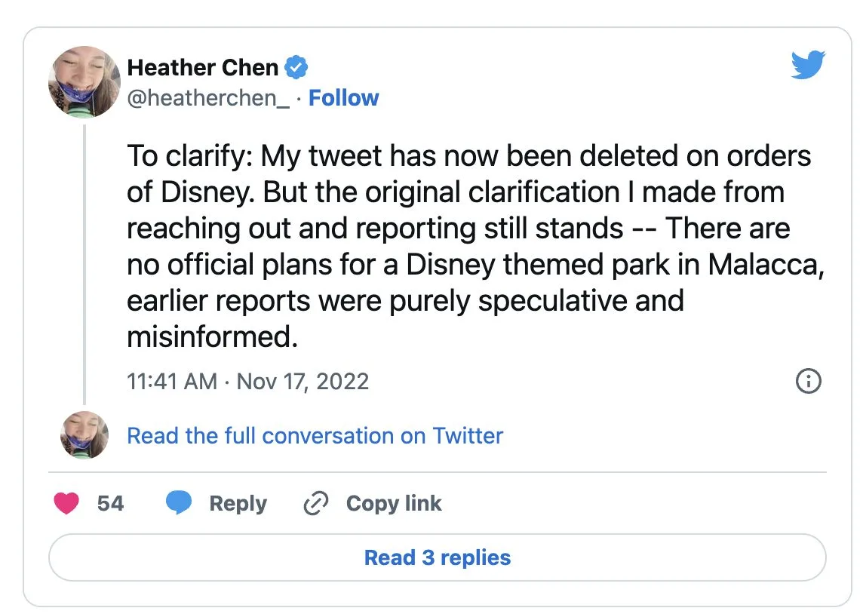Click the Reply text label
The width and height of the screenshot is (863, 614).
pos(238,504)
